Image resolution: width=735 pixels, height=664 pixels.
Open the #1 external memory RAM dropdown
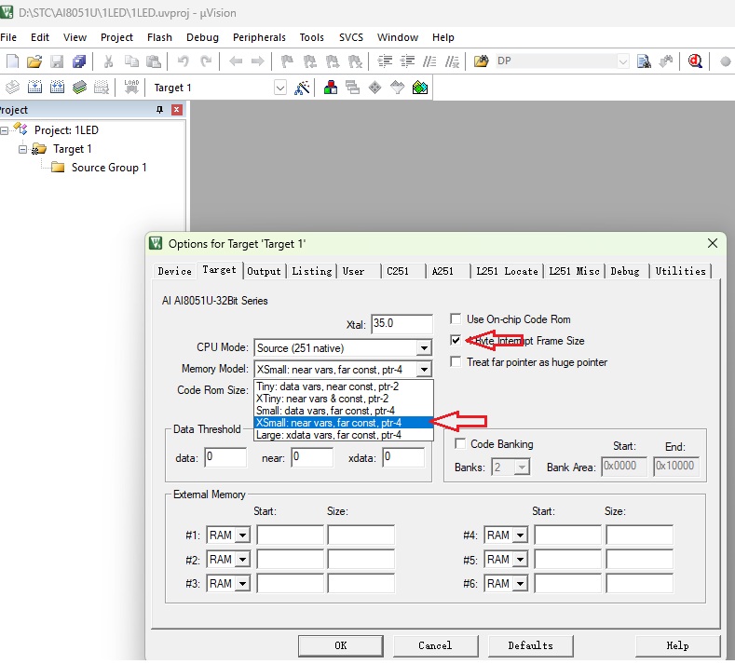tap(243, 535)
